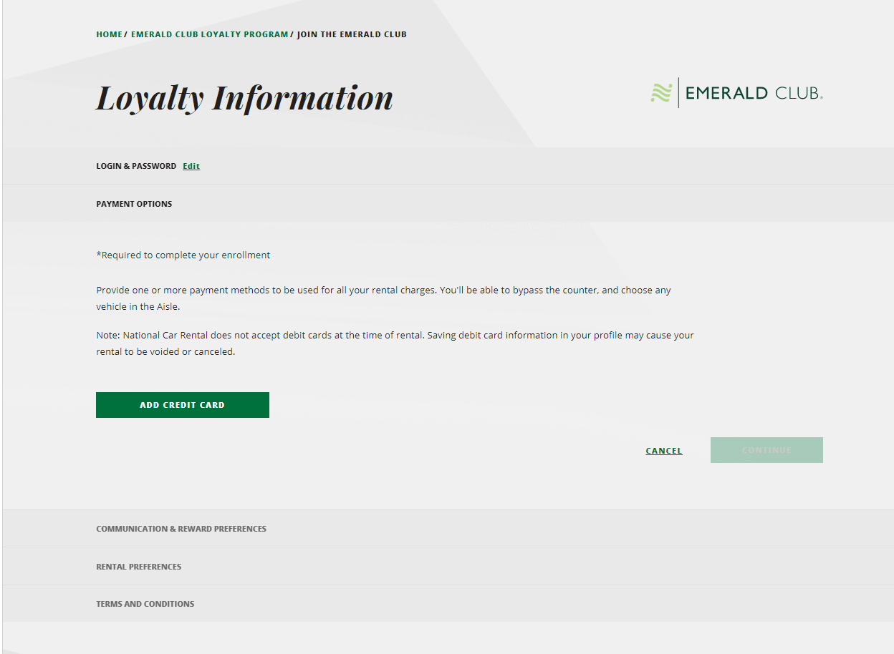Click the disabled Continue button
This screenshot has width=894, height=654.
pyautogui.click(x=766, y=450)
